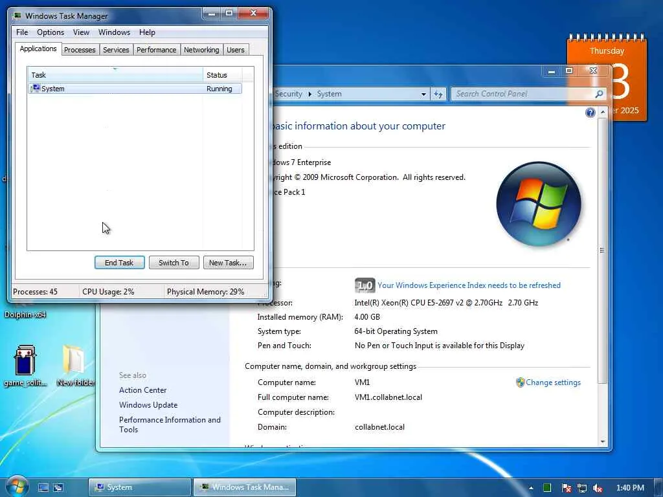Open Performance Information and Tools link
This screenshot has height=497, width=663.
point(170,425)
